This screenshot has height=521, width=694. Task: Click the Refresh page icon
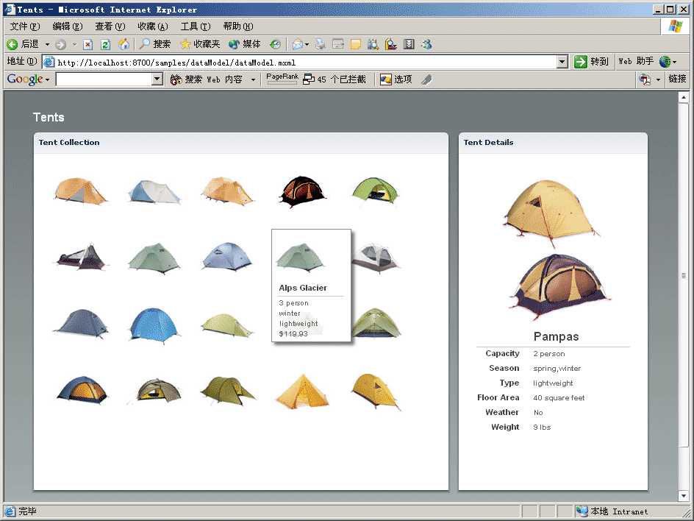point(105,44)
